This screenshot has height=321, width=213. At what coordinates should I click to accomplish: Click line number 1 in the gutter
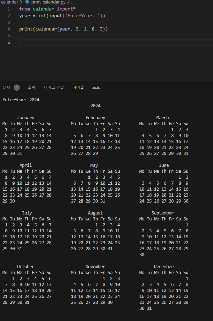point(9,9)
